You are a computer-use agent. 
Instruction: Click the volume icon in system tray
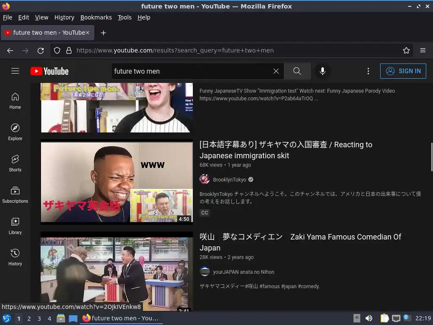pos(369,318)
